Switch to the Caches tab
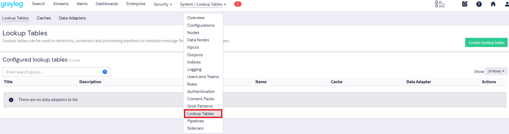 coord(44,18)
